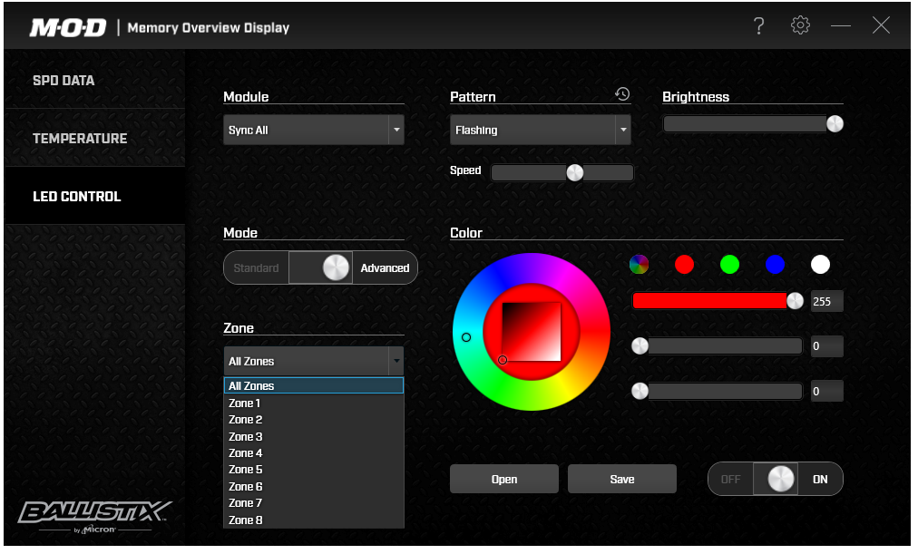Click the blue value field, bottom row

click(x=826, y=392)
